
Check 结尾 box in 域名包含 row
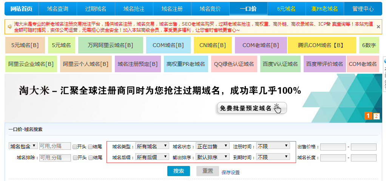coord(90,146)
